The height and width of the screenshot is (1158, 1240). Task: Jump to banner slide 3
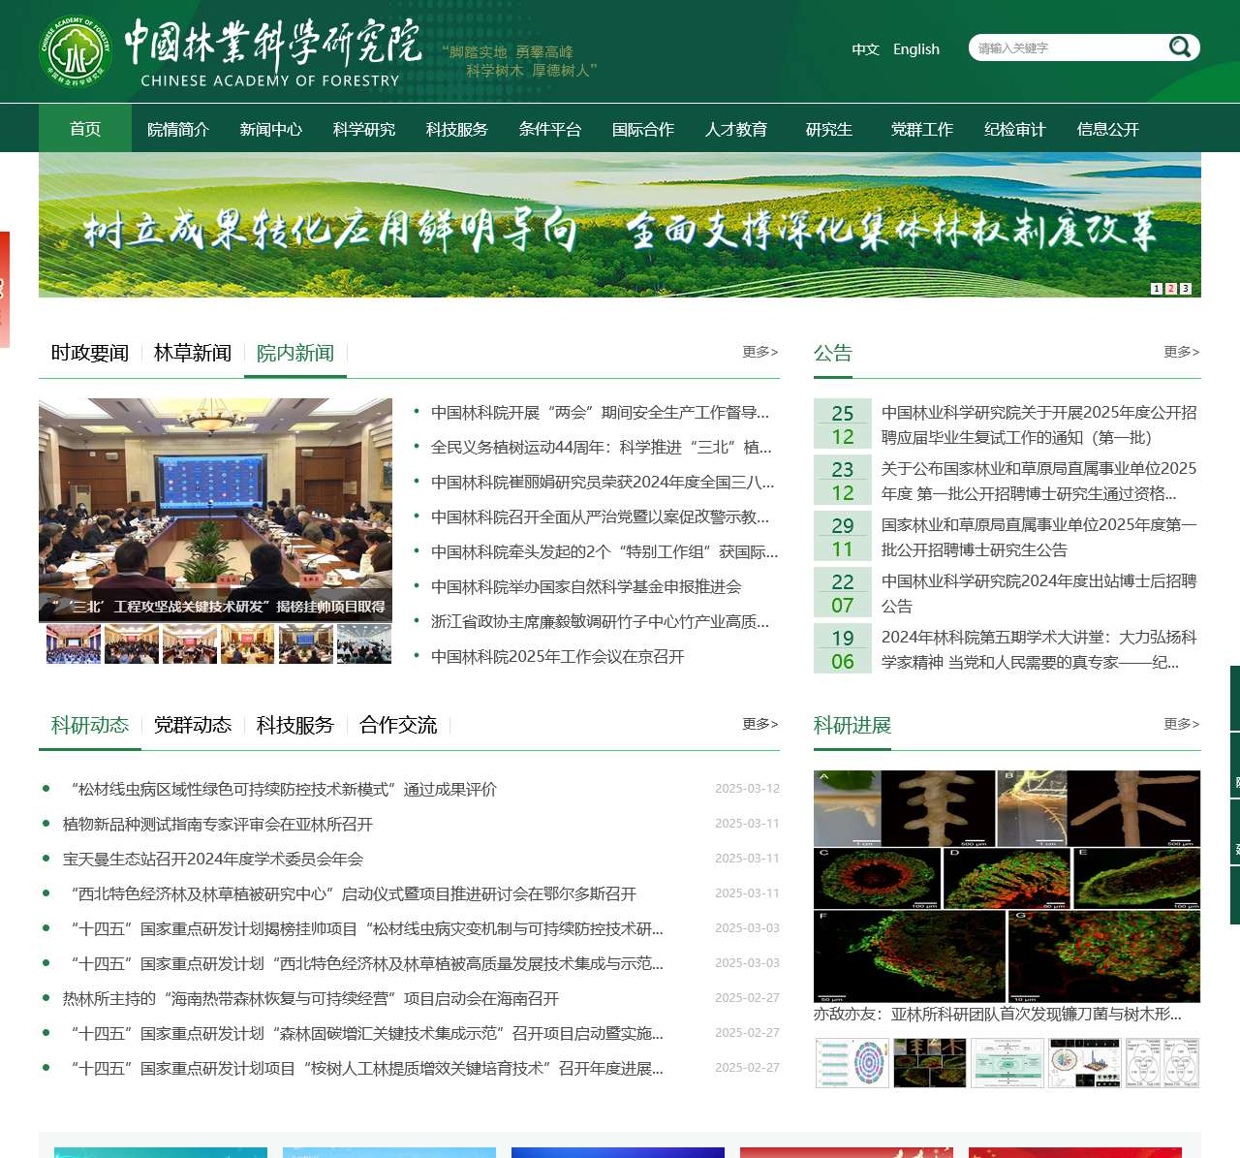click(1185, 289)
